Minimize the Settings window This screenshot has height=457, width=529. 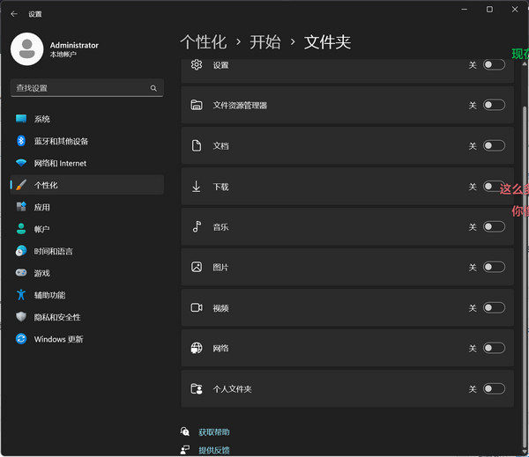[465, 10]
